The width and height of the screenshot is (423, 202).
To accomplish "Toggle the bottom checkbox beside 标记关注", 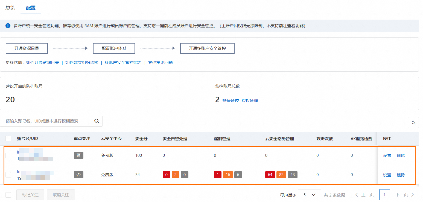I will (8, 195).
